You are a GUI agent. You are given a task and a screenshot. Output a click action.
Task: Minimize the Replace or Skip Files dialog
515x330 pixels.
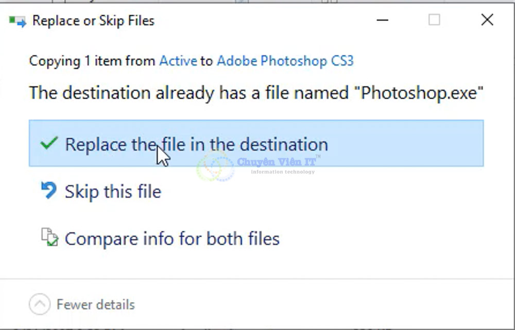point(382,20)
